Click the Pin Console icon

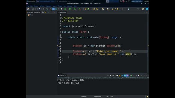click(131, 75)
